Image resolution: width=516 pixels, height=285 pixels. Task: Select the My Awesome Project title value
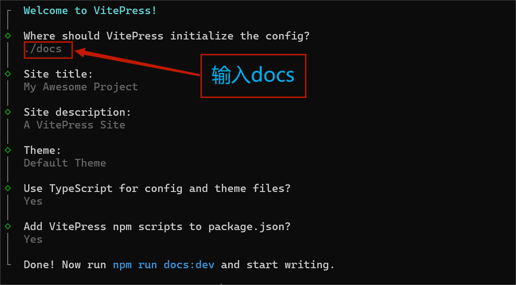80,87
